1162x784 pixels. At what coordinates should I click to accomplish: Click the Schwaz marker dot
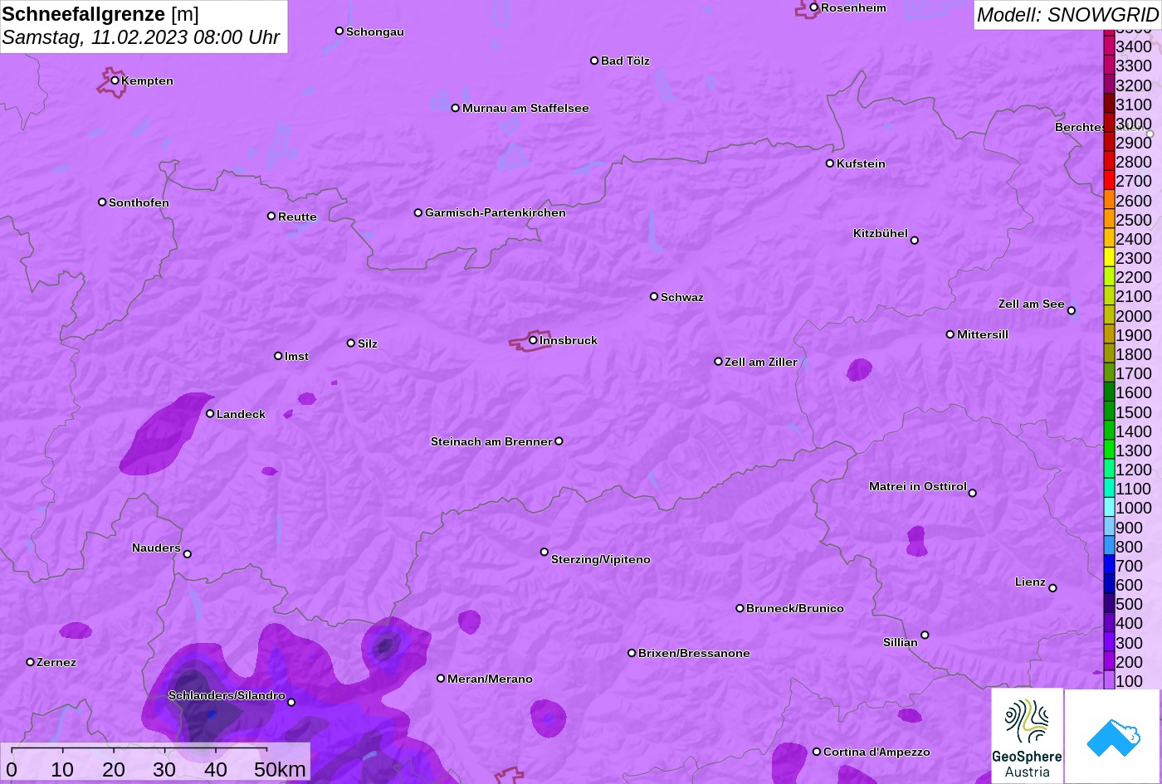(654, 296)
